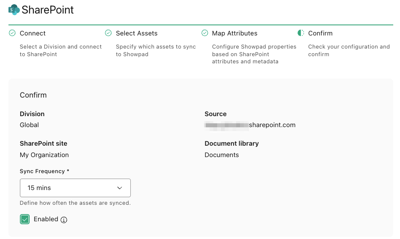Click the Document library value 'Documents'
Image resolution: width=400 pixels, height=239 pixels.
222,155
